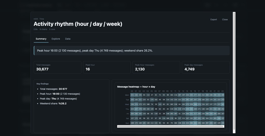265x136 pixels.
Task: Click the Message heatmap chart title
Action: 136,87
